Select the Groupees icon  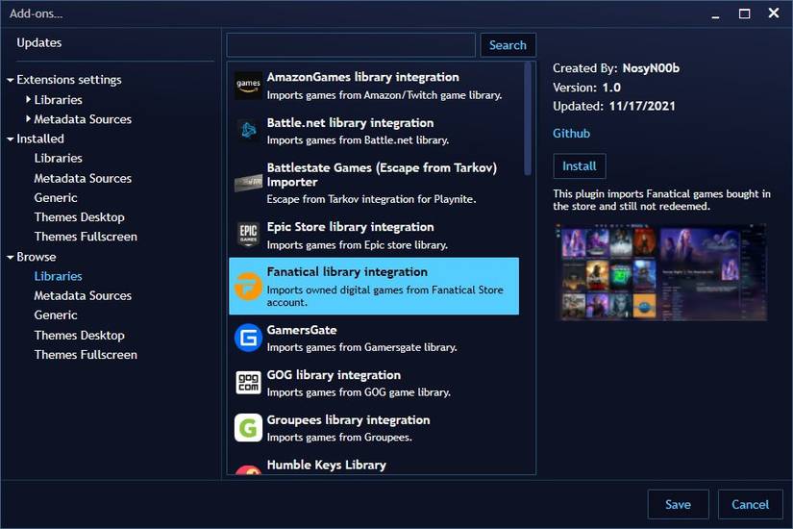click(x=248, y=428)
